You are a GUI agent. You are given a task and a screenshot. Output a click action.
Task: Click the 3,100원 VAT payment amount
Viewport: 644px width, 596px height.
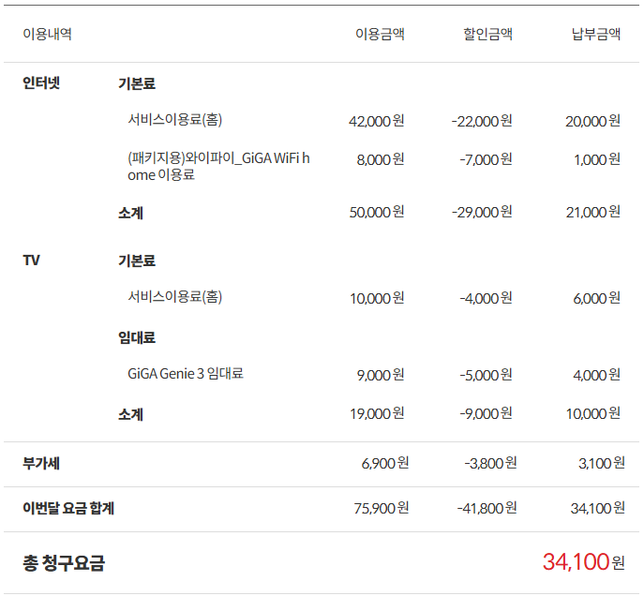pyautogui.click(x=601, y=463)
